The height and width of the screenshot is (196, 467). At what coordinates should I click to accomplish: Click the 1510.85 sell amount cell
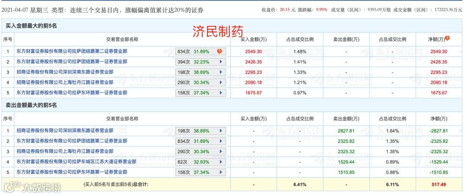pyautogui.click(x=346, y=172)
